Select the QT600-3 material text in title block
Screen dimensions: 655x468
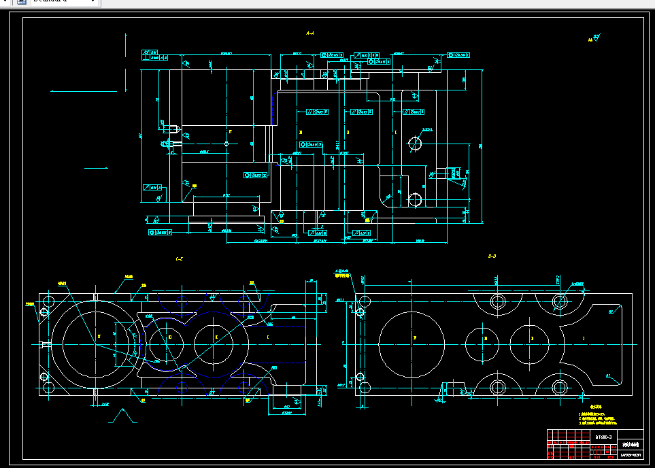(603, 437)
